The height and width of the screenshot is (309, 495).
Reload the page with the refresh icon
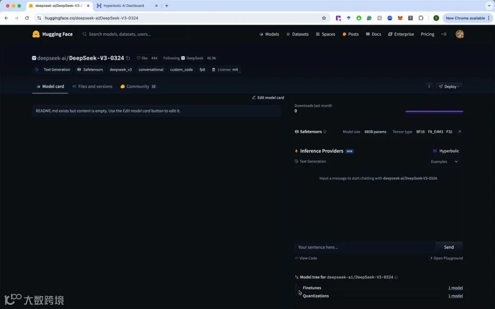coord(27,18)
